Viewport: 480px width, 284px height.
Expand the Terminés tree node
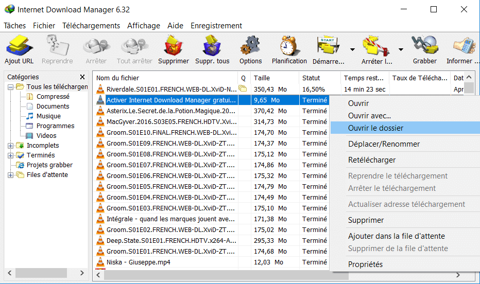point(10,155)
